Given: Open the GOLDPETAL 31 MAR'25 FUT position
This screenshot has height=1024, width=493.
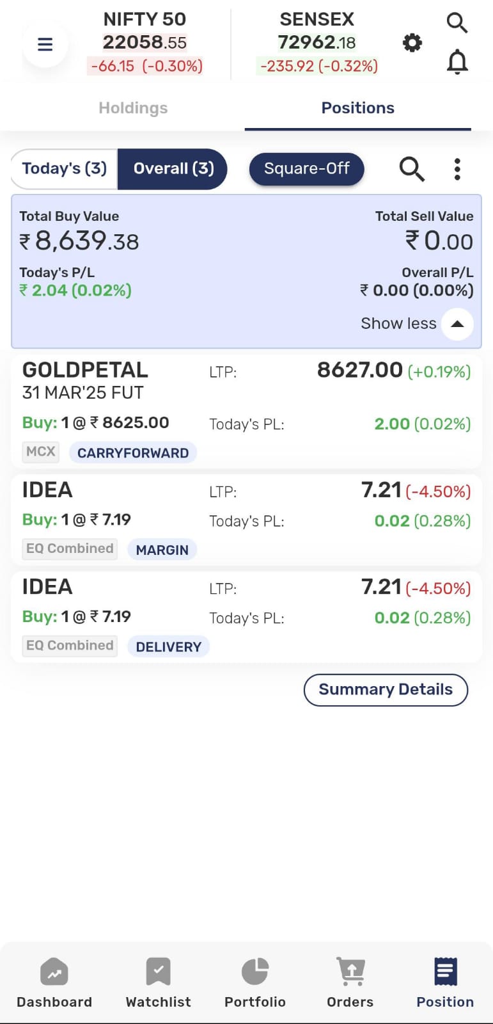Looking at the screenshot, I should click(246, 412).
